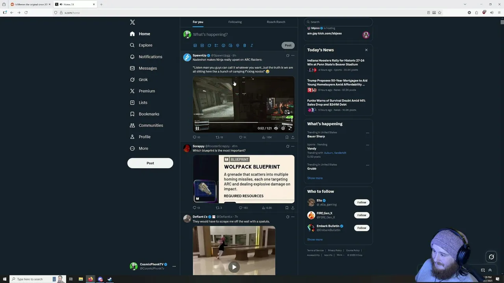Open video settings gear on SpawnUp video
504x283 pixels.
click(x=283, y=128)
